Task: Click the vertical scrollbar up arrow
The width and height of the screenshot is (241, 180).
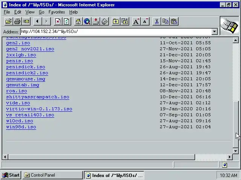Action: click(x=235, y=40)
